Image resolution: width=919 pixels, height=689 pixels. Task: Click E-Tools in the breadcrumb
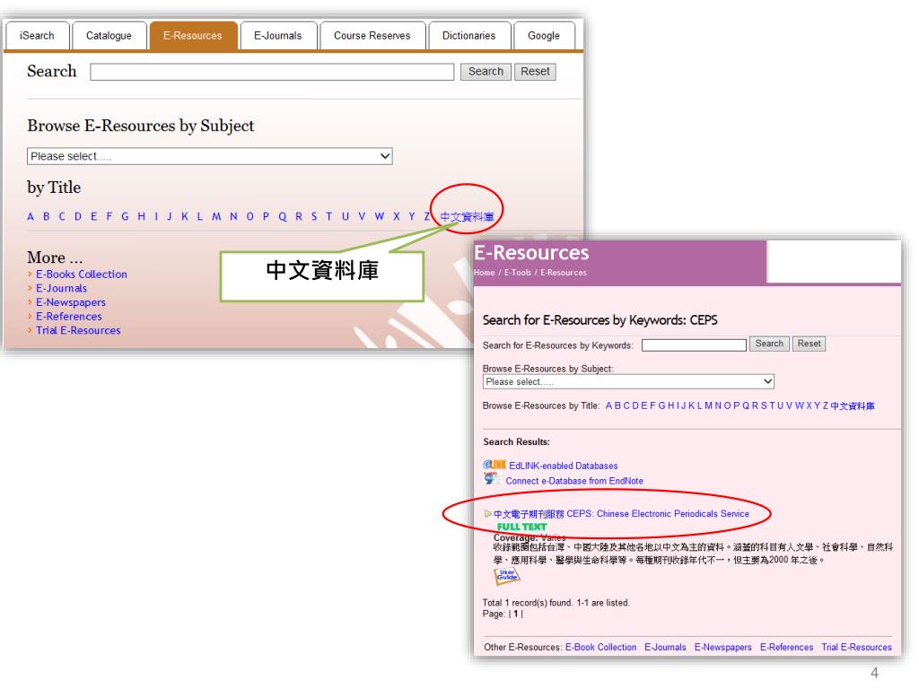click(518, 273)
